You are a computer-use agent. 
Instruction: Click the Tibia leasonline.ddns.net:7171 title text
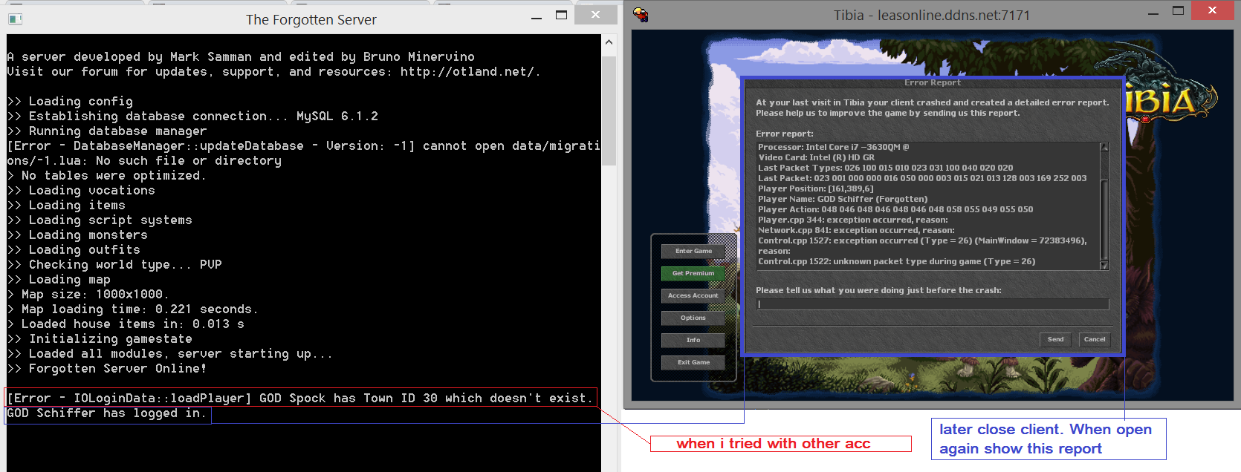coord(932,15)
